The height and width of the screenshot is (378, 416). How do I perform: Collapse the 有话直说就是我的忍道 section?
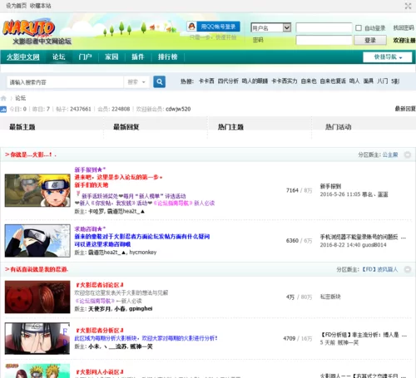408,269
